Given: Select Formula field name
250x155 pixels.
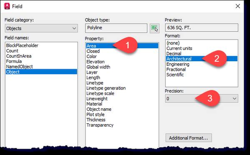Looking at the screenshot, I should pos(14,61).
